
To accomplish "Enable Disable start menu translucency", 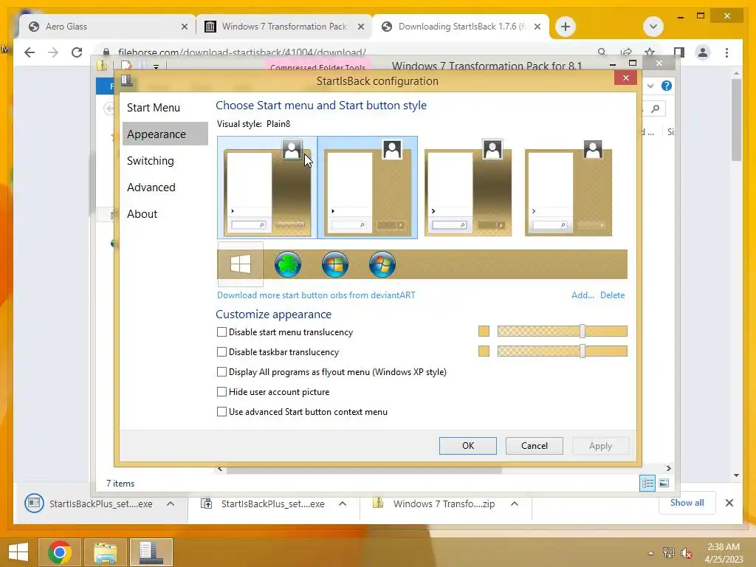I will click(221, 331).
